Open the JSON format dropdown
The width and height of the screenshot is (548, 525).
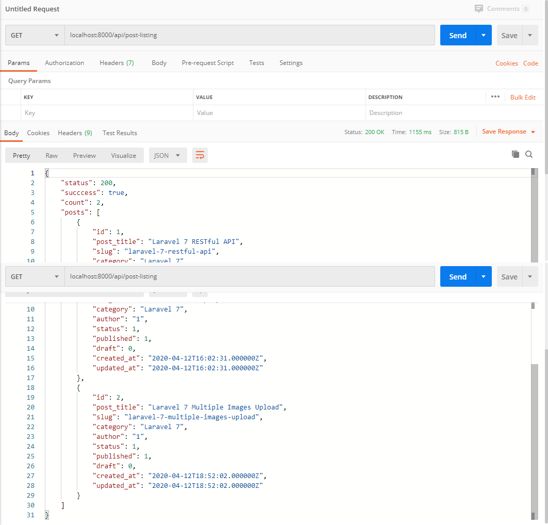[x=168, y=155]
